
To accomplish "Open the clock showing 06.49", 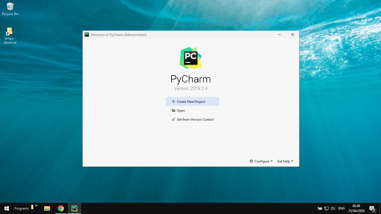I will pyautogui.click(x=356, y=208).
